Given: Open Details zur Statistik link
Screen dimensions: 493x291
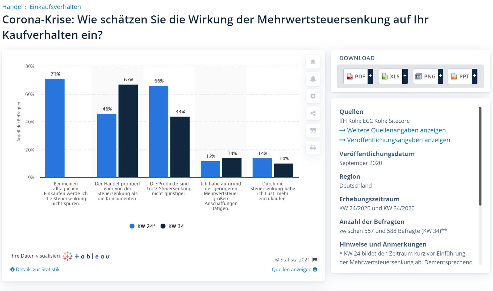Looking at the screenshot, I should [35, 269].
